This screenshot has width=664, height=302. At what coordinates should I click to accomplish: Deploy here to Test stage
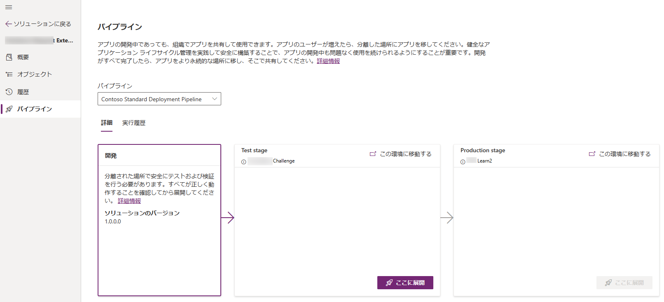(x=405, y=283)
